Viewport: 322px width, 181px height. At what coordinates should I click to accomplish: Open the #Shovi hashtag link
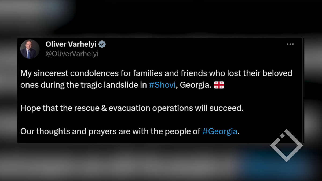(162, 85)
